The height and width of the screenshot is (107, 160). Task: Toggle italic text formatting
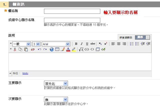pos(81,44)
